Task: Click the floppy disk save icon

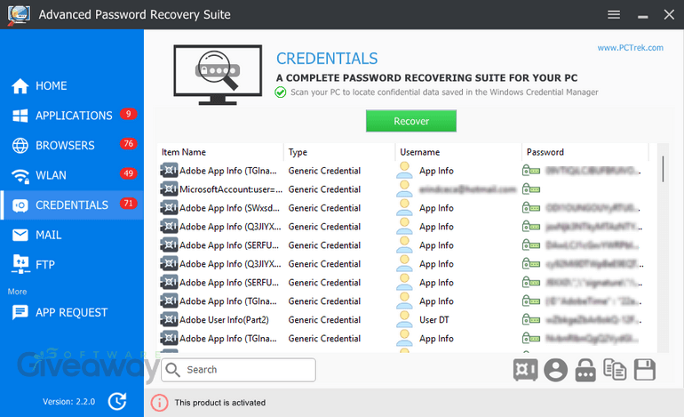Action: [645, 370]
